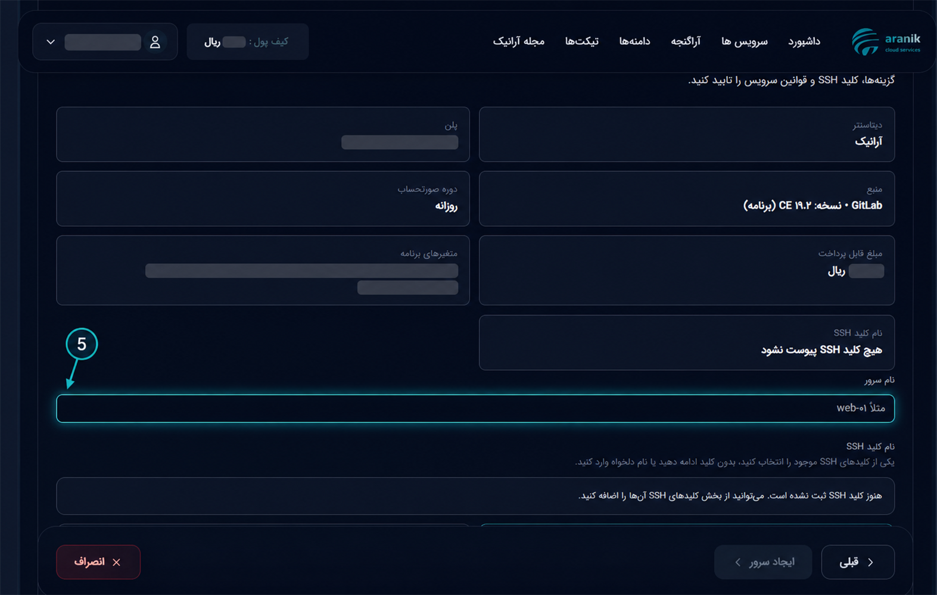Open the user profile avatar icon
Viewport: 937px width, 595px height.
[155, 42]
